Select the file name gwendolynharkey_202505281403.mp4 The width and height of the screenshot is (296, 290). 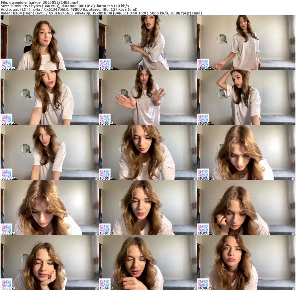(44, 3)
